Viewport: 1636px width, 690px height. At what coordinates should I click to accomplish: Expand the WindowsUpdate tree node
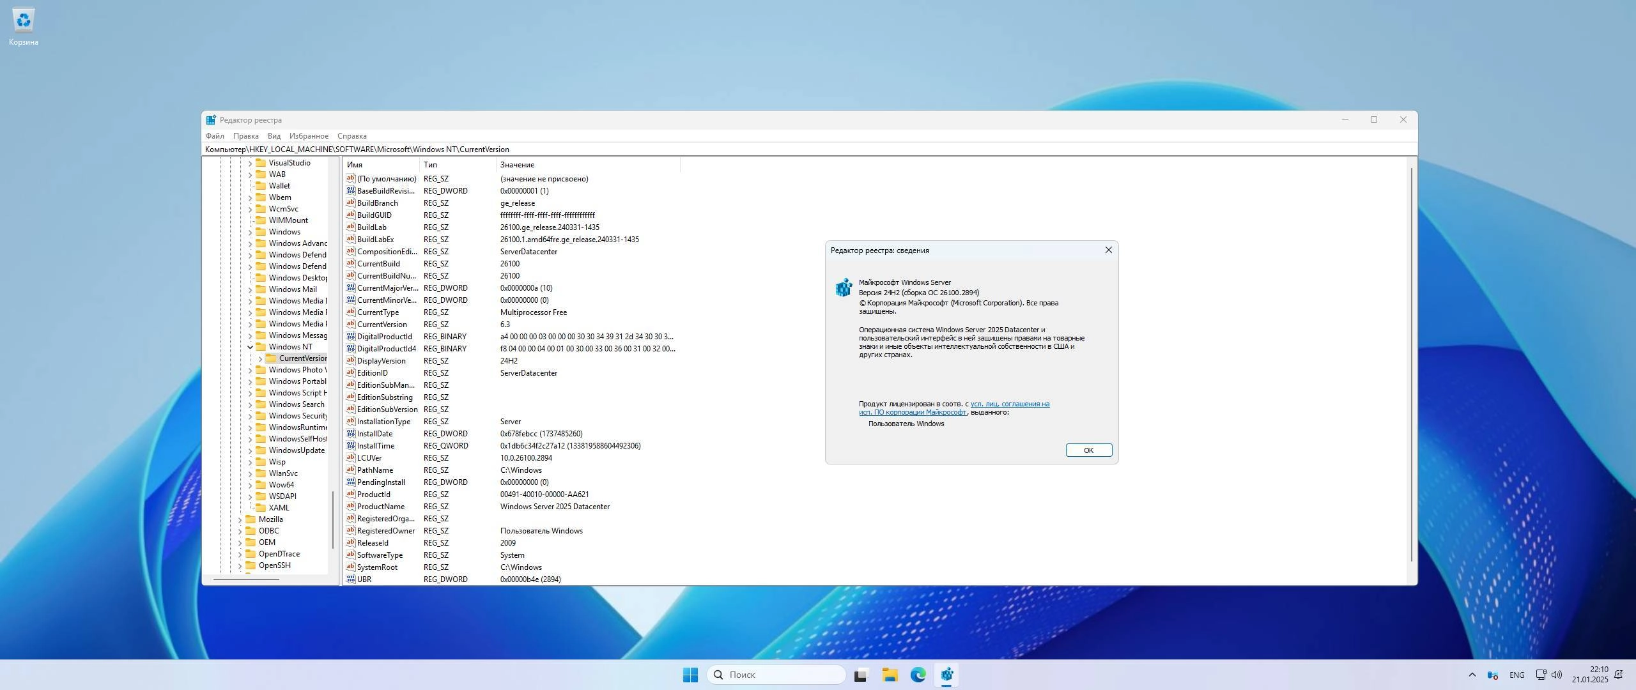pyautogui.click(x=250, y=450)
